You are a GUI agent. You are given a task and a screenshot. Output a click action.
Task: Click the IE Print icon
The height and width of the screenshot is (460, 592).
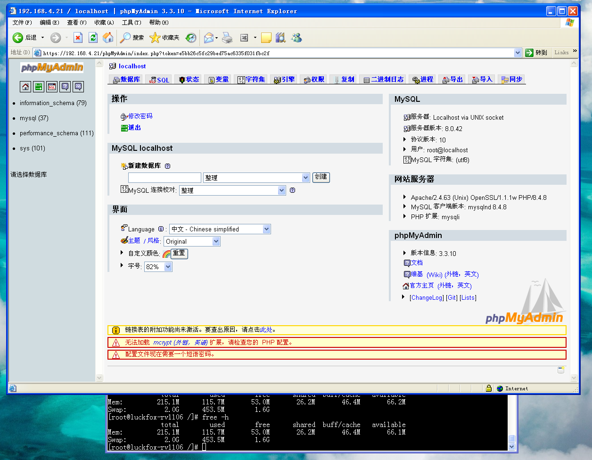point(227,38)
